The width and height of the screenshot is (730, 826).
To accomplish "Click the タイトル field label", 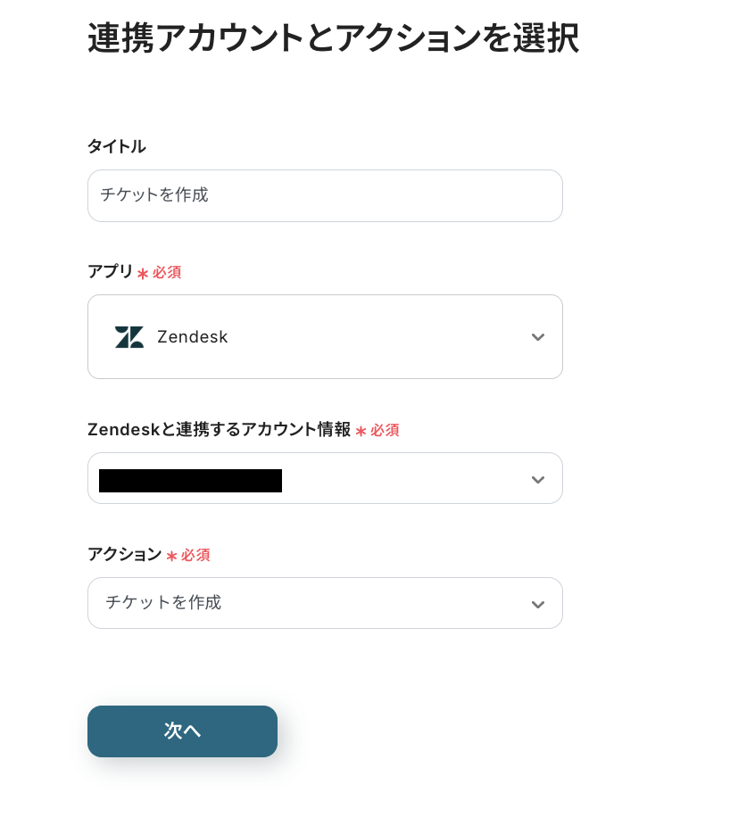I will point(116,146).
